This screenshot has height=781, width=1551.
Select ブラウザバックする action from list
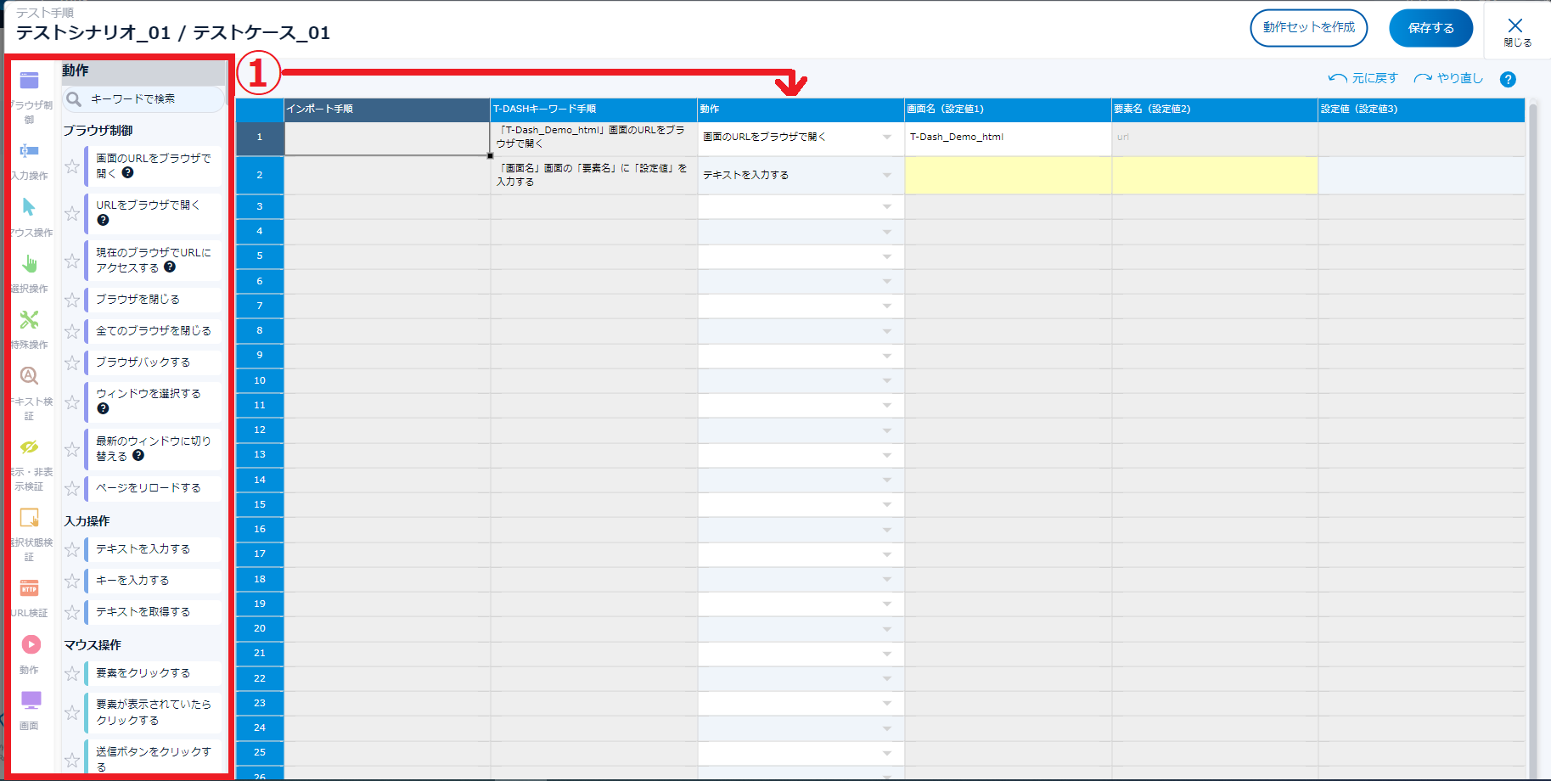coord(143,362)
